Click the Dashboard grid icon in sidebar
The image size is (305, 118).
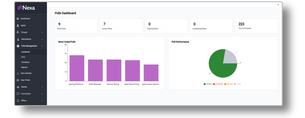click(18, 19)
